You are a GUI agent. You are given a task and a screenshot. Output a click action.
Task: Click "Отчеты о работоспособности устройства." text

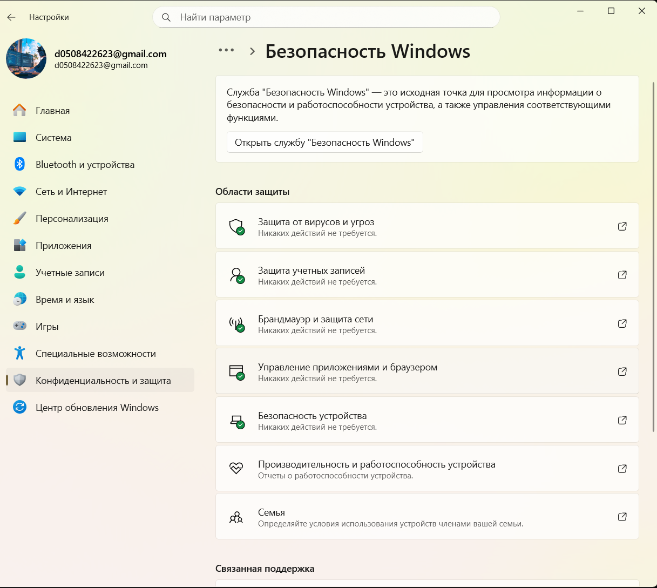point(335,476)
